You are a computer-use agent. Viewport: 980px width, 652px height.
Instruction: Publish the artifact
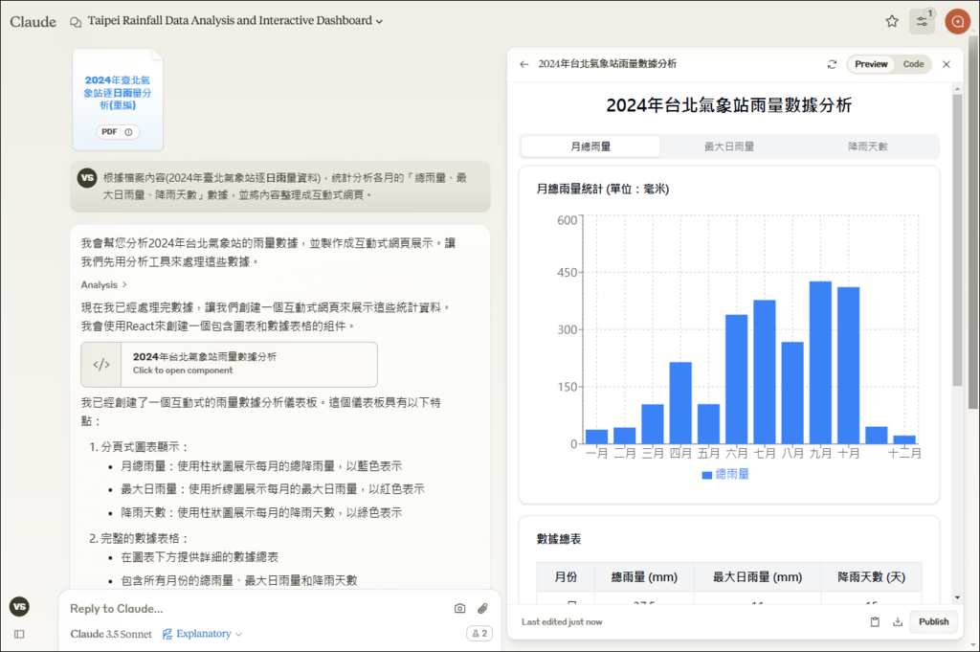point(933,622)
